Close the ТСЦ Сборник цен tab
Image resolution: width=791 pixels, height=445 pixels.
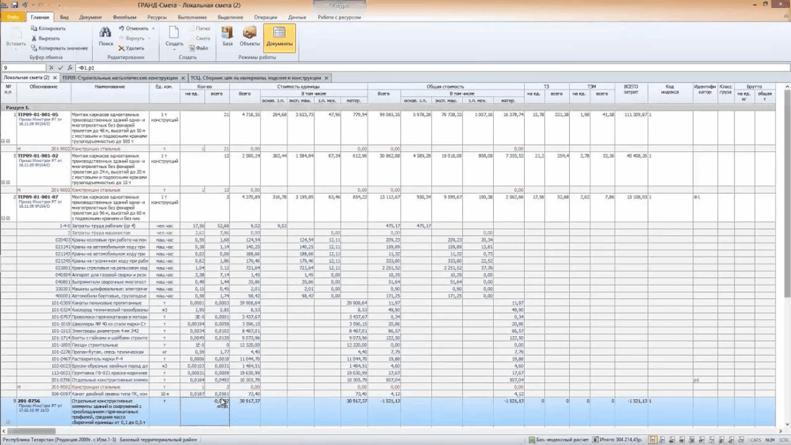(x=326, y=78)
